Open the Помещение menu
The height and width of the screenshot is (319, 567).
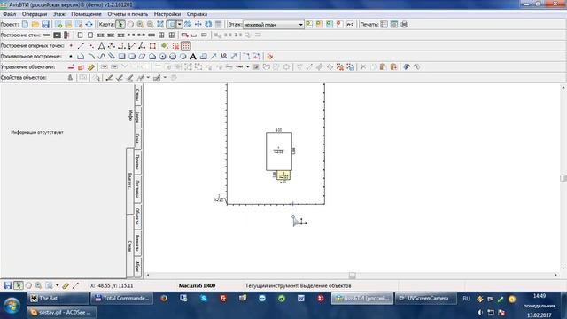coord(86,14)
